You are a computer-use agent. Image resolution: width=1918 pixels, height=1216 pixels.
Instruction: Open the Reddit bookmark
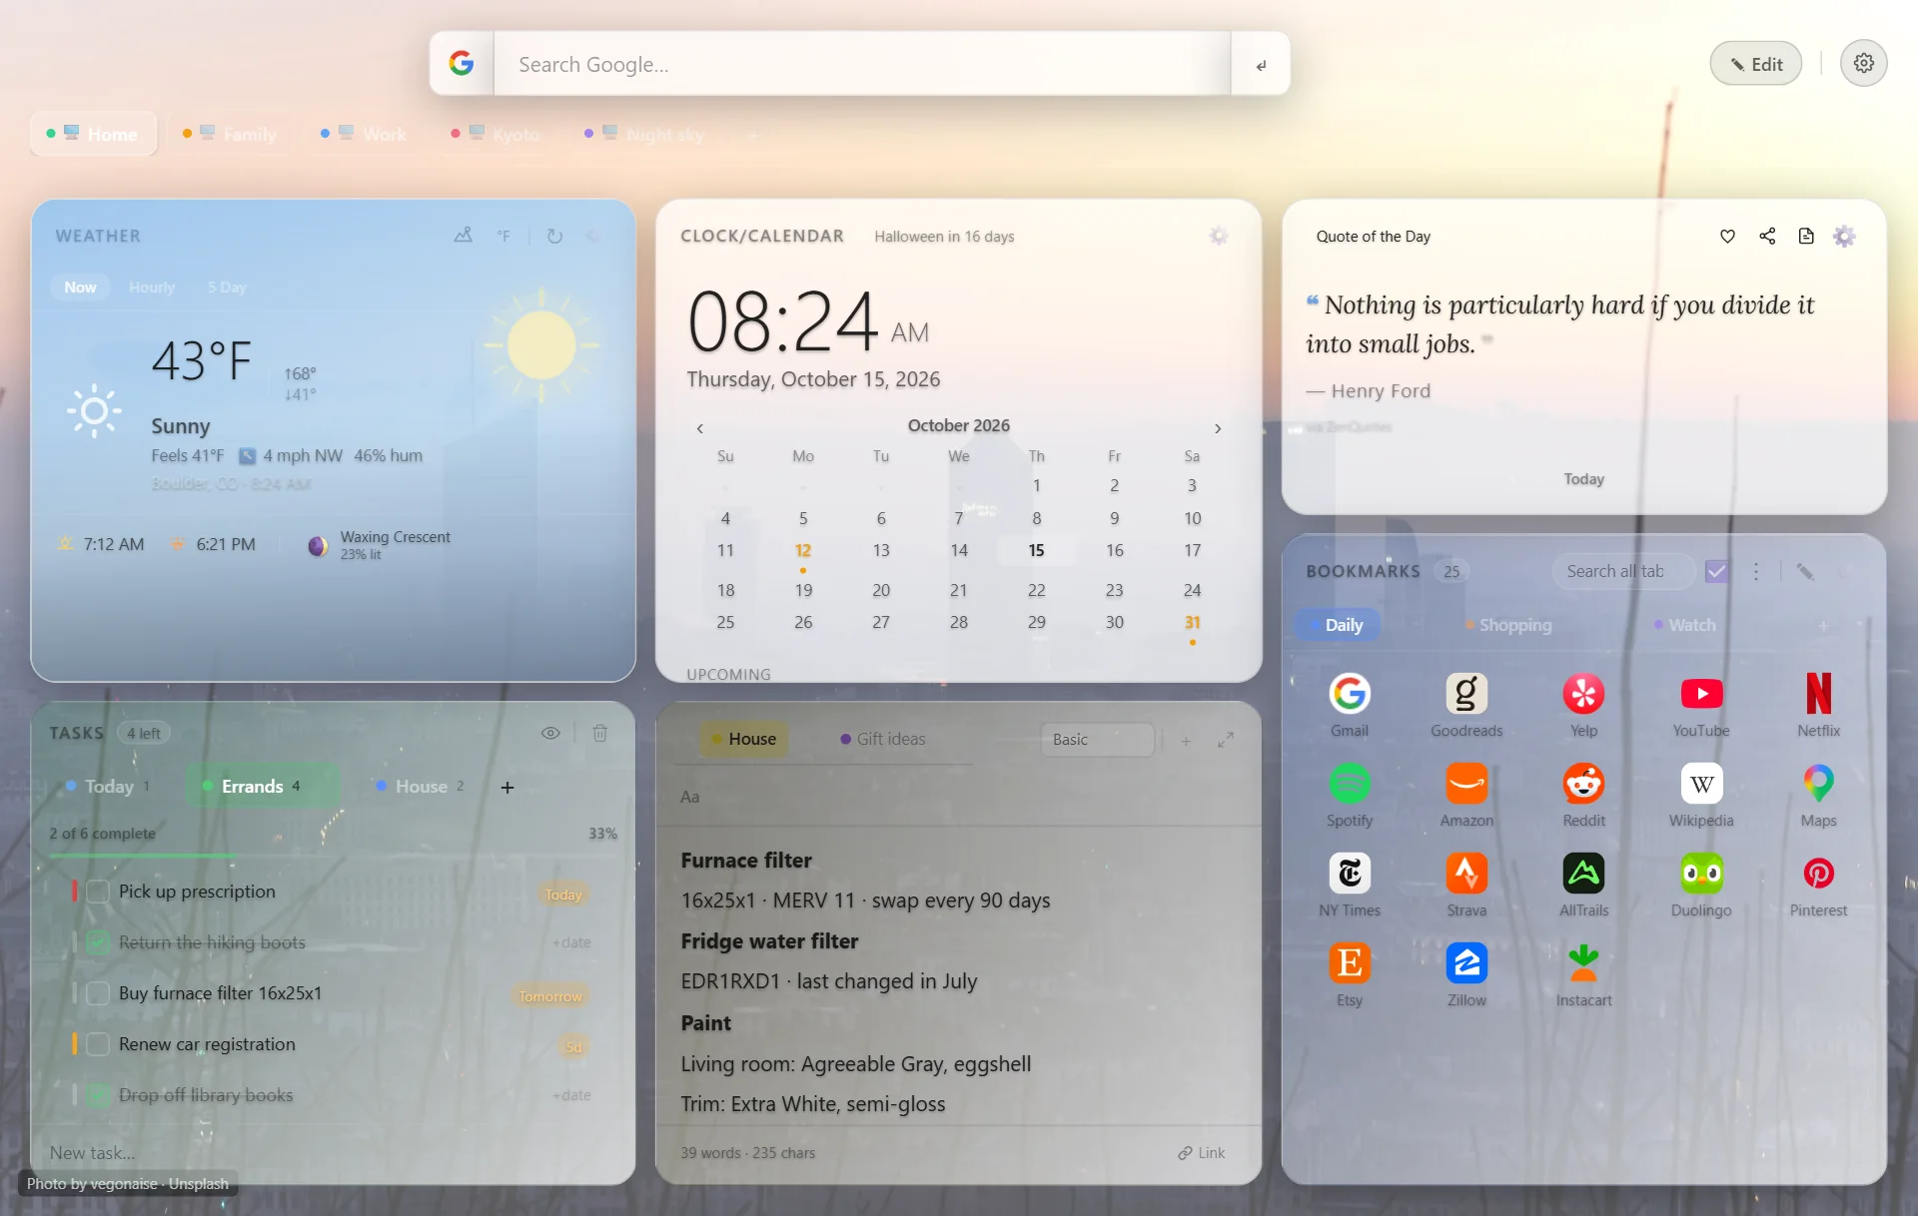(1583, 784)
